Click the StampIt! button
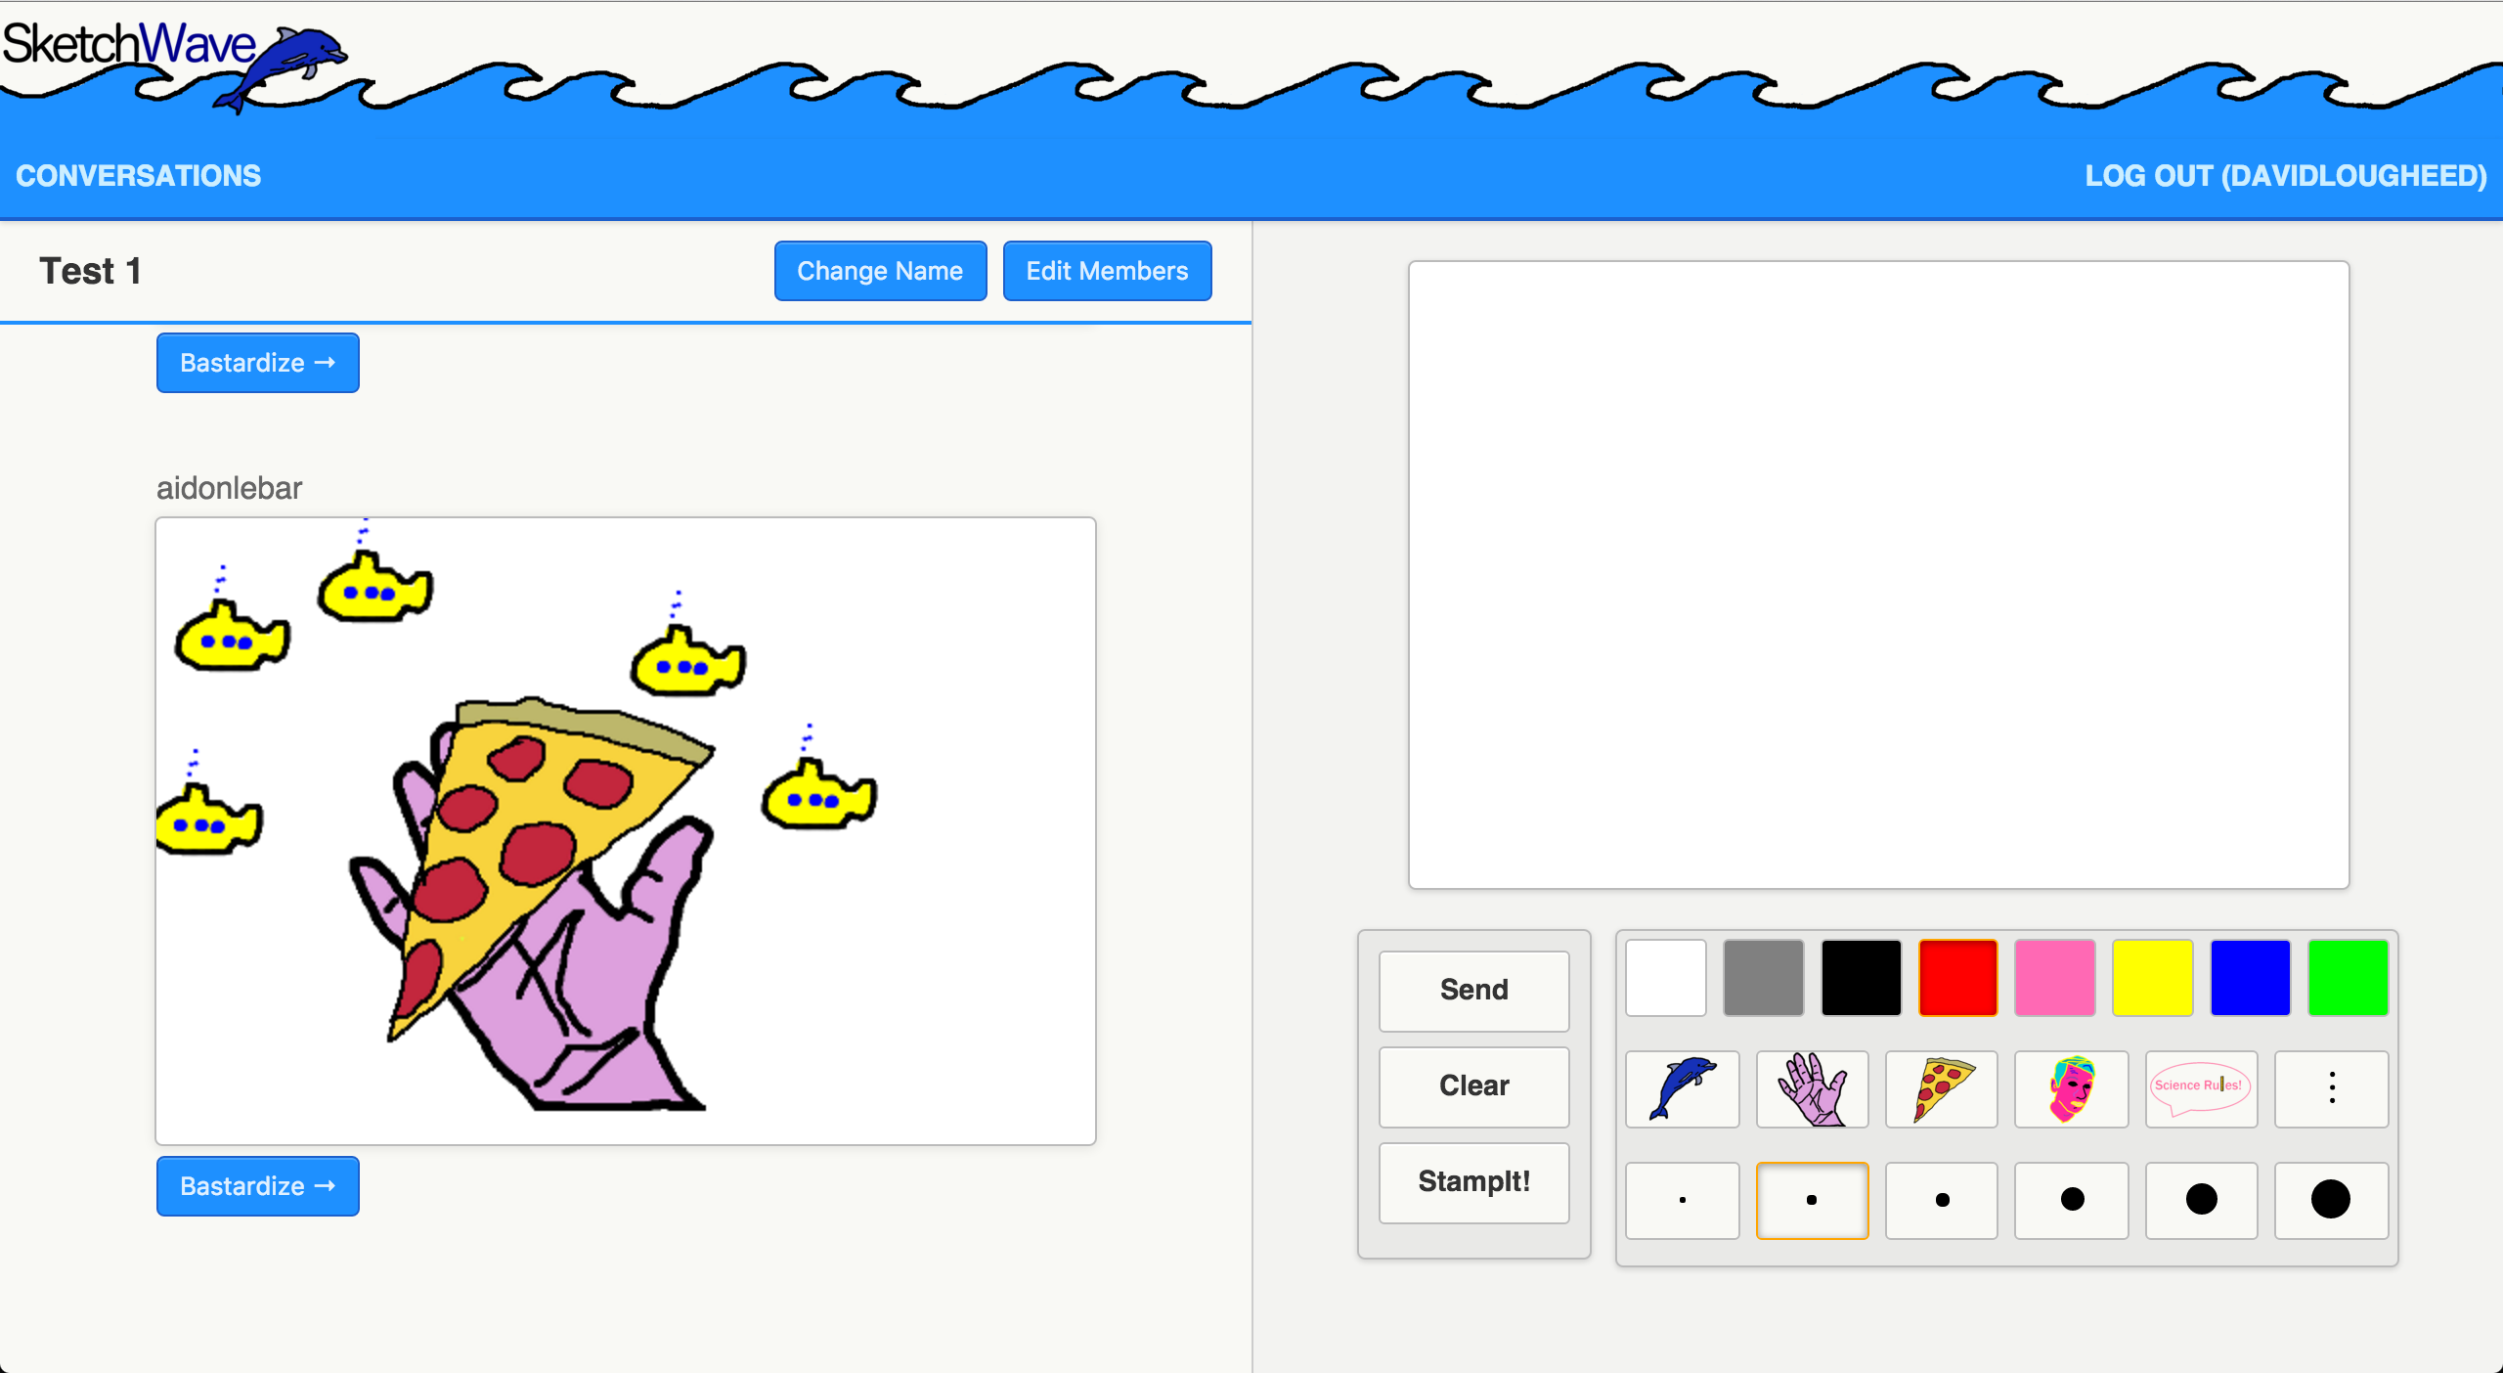The height and width of the screenshot is (1373, 2503). coord(1473,1181)
